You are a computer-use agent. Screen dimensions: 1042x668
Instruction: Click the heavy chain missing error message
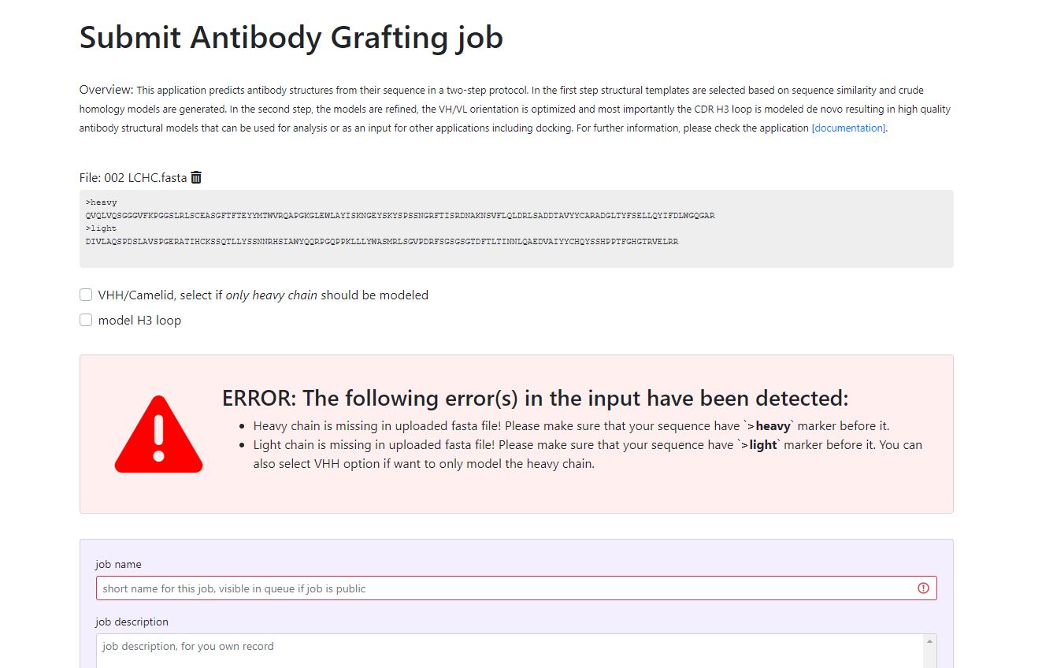pos(570,426)
